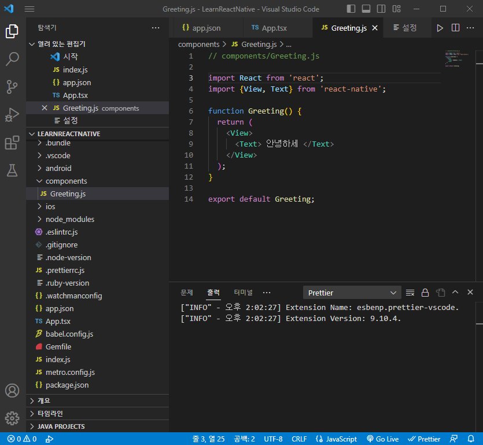
Task: Open the Run and Debug view
Action: (x=12, y=115)
